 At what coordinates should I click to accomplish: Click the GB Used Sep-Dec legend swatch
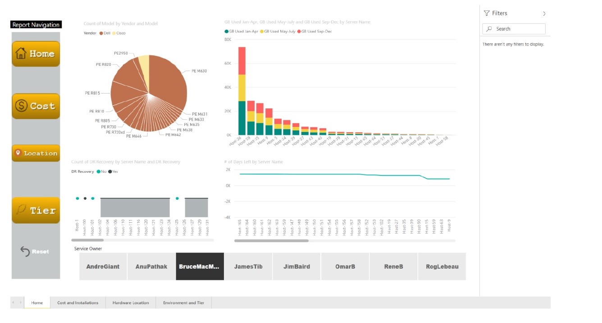(299, 31)
